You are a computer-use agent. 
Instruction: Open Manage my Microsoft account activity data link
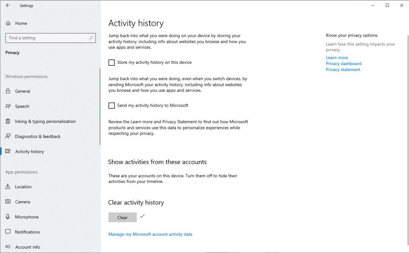[x=150, y=234]
